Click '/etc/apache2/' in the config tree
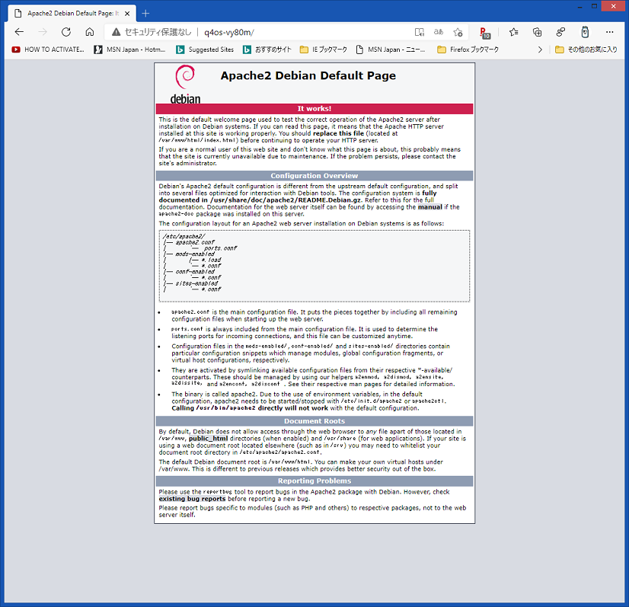This screenshot has height=607, width=629. [x=184, y=236]
